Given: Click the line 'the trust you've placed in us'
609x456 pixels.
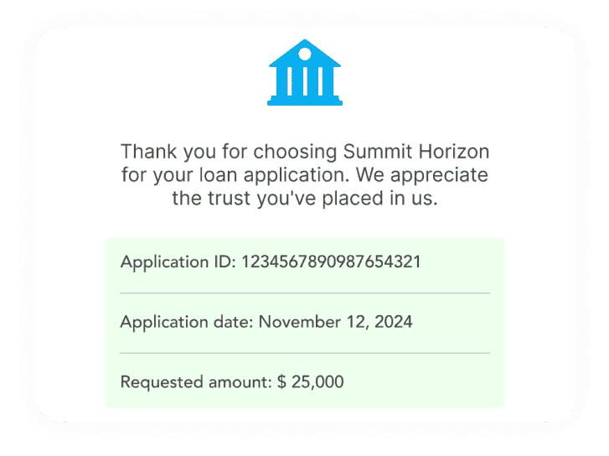Looking at the screenshot, I should coord(305,198).
